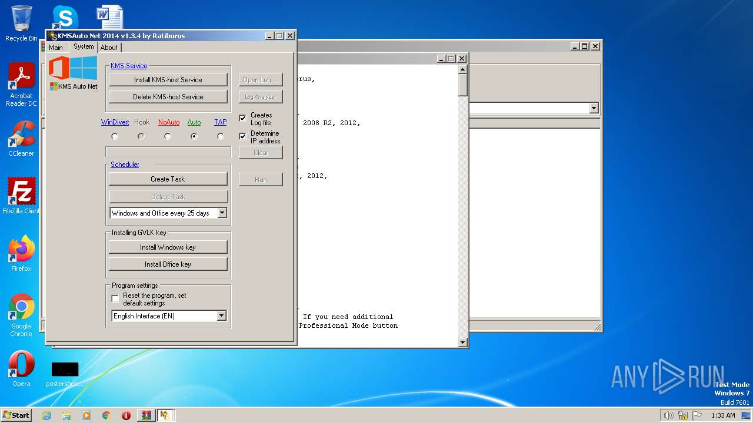
Task: Click Create Task button
Action: (x=168, y=179)
